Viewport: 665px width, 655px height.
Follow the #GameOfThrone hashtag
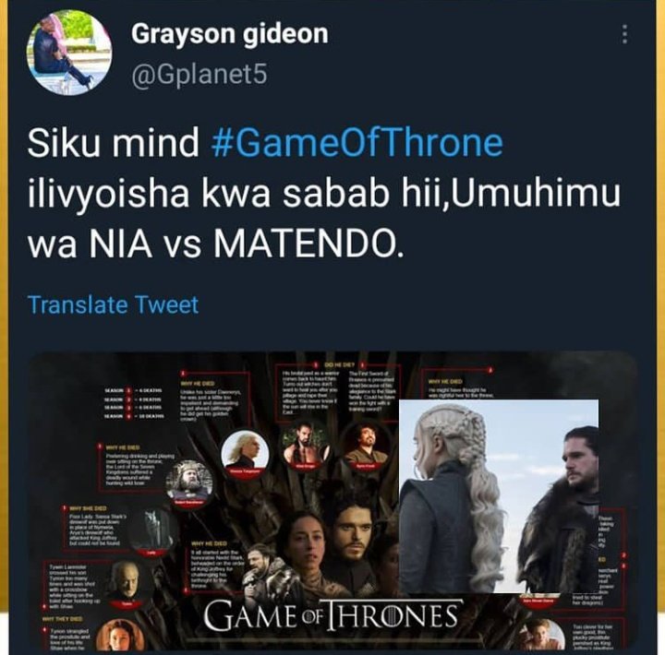pyautogui.click(x=357, y=142)
